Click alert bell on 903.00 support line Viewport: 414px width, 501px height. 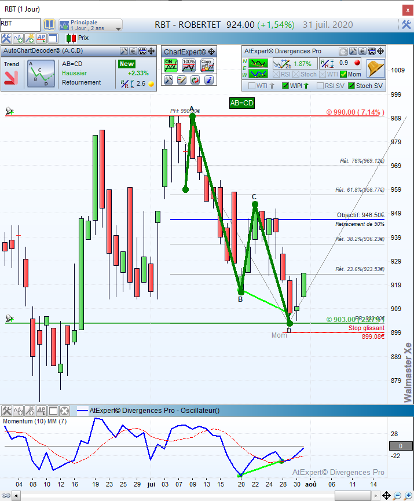point(9,318)
